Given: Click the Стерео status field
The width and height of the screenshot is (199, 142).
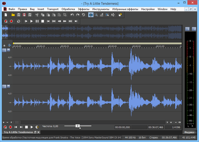Looking at the screenshot, I should (155, 137).
